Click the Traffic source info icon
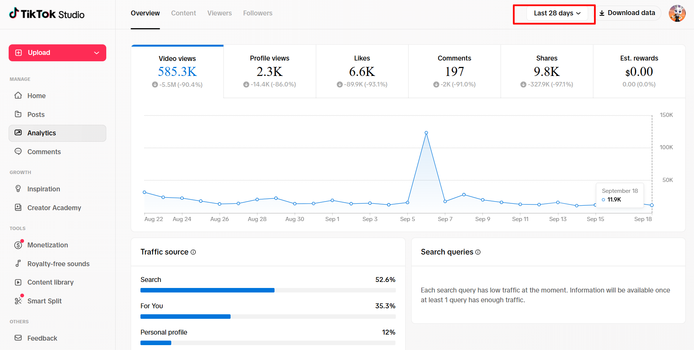Viewport: 694px width, 350px height. [x=193, y=252]
